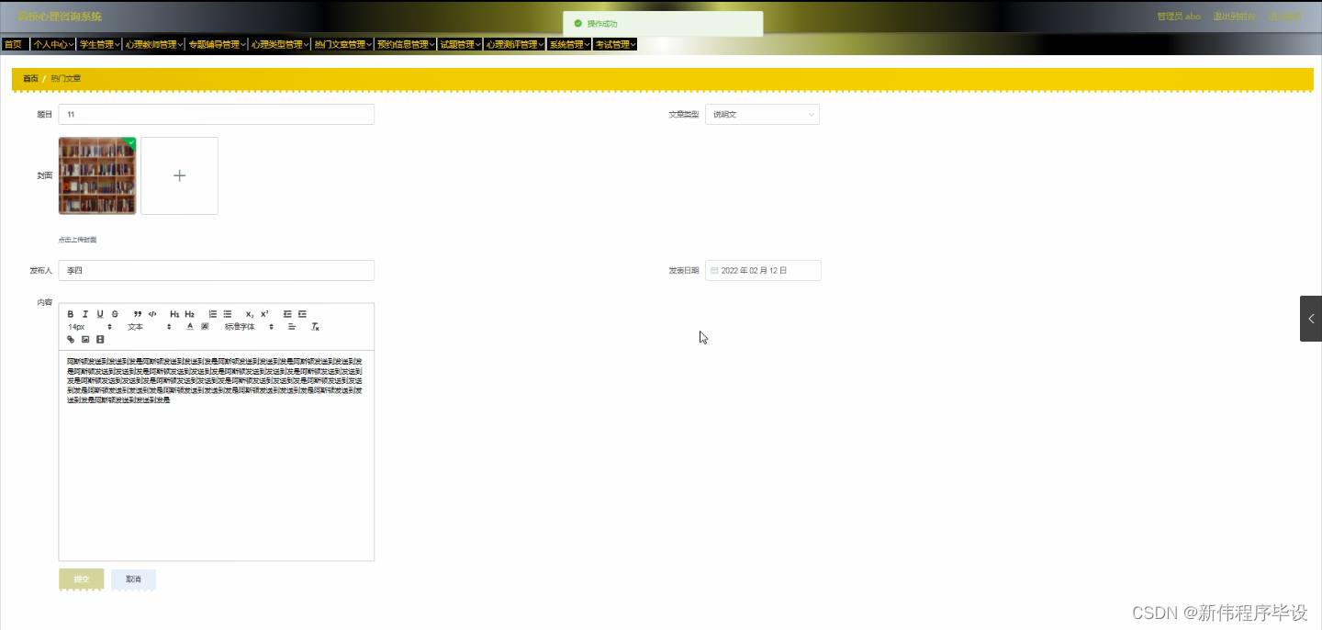Click the bookshelf cover thumbnail
Viewport: 1322px width, 630px height.
click(96, 174)
